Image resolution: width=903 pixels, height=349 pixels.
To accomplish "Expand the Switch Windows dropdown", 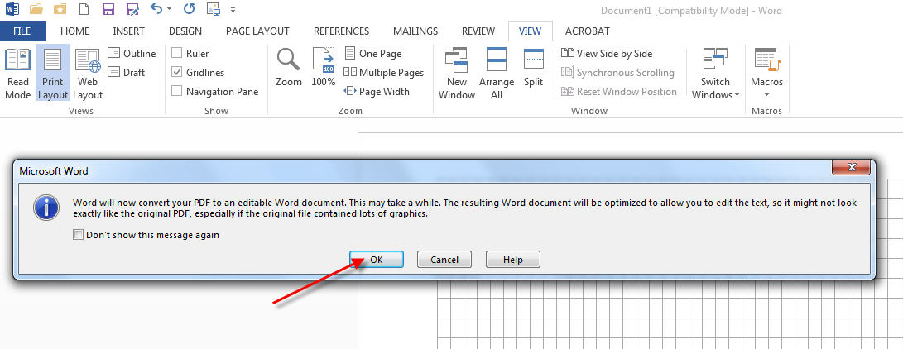I will 715,74.
